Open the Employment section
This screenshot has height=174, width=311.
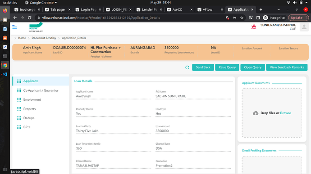point(41,99)
